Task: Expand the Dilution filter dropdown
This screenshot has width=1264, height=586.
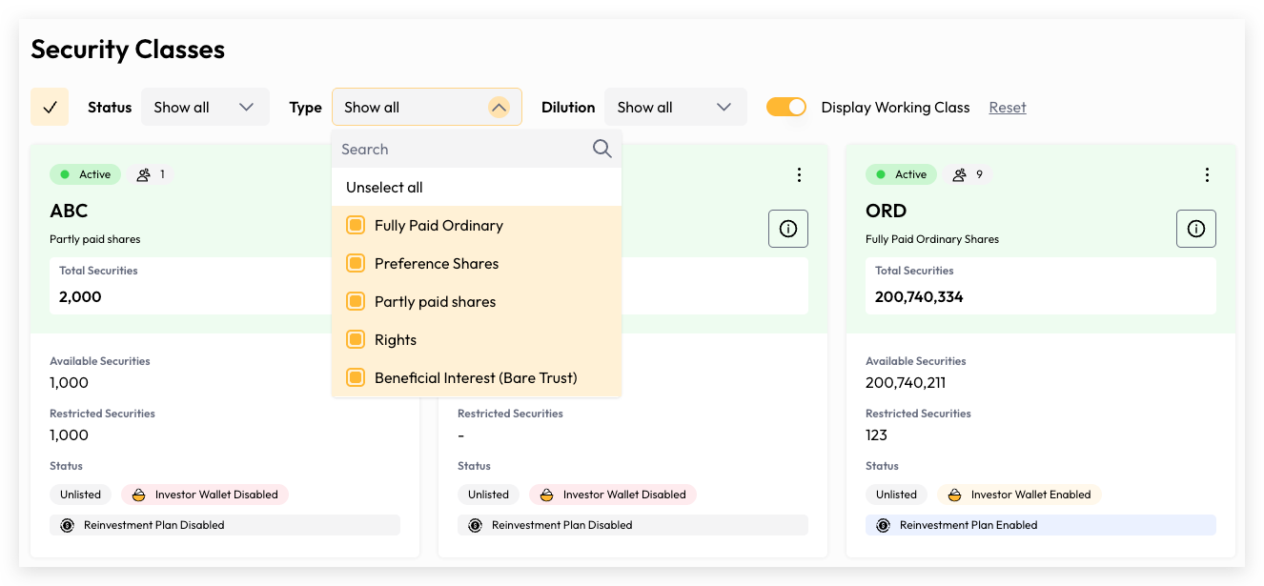Action: click(675, 107)
